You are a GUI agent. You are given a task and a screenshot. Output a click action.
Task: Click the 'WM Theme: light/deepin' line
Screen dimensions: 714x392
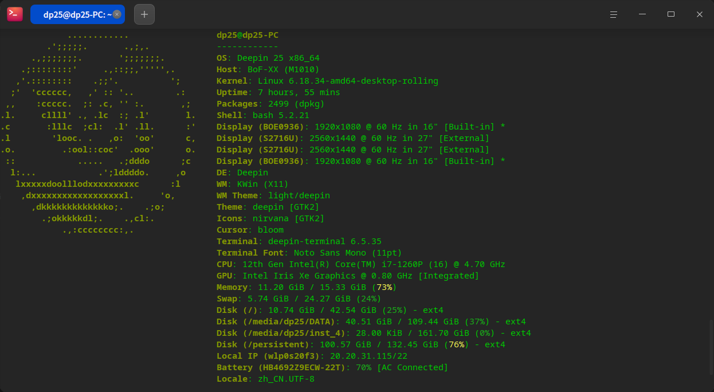pos(273,195)
